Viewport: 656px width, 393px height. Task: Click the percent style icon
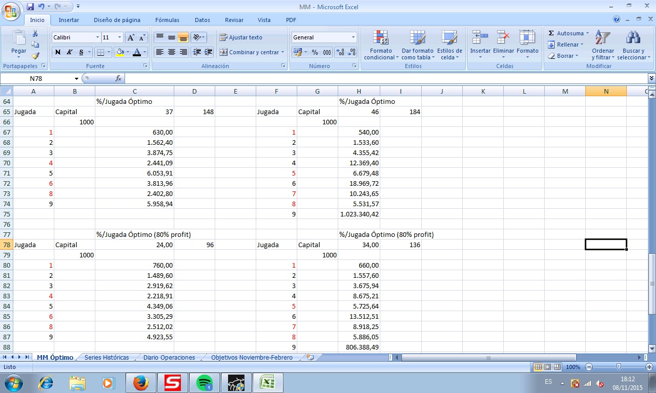click(315, 52)
